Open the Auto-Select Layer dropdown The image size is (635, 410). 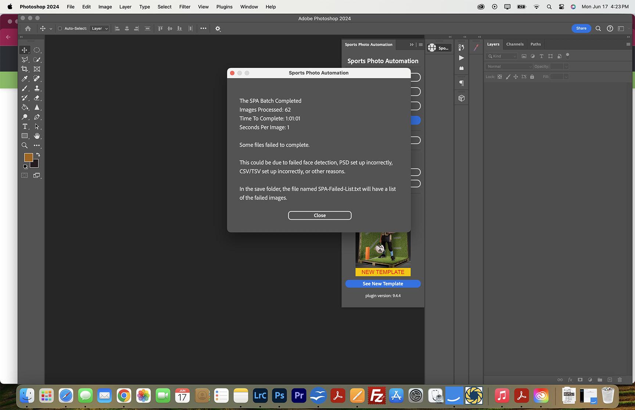pyautogui.click(x=100, y=29)
